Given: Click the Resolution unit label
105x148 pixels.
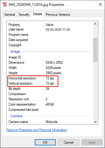Looking at the screenshot, I should click(19, 99).
